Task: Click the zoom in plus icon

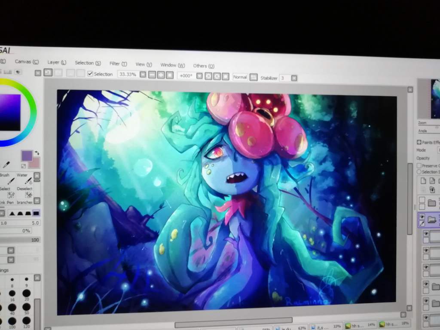Action: click(161, 75)
